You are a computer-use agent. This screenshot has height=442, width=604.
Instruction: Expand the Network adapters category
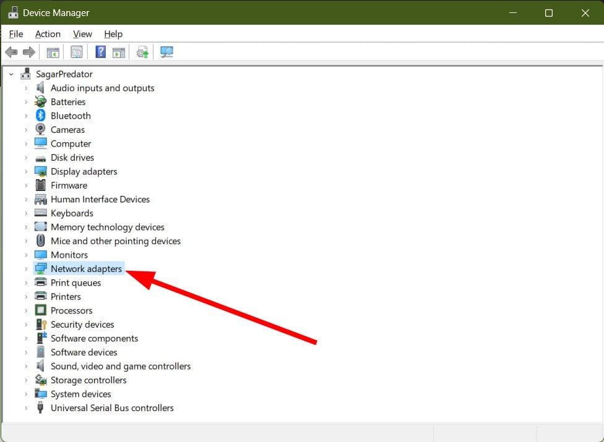pyautogui.click(x=26, y=269)
